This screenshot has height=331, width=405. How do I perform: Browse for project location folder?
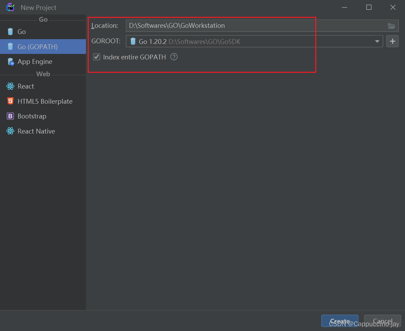point(392,26)
